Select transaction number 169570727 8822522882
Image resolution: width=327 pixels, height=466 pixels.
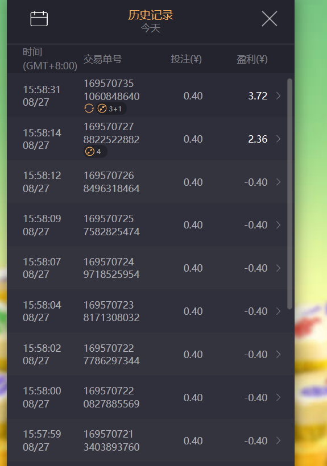coord(111,133)
